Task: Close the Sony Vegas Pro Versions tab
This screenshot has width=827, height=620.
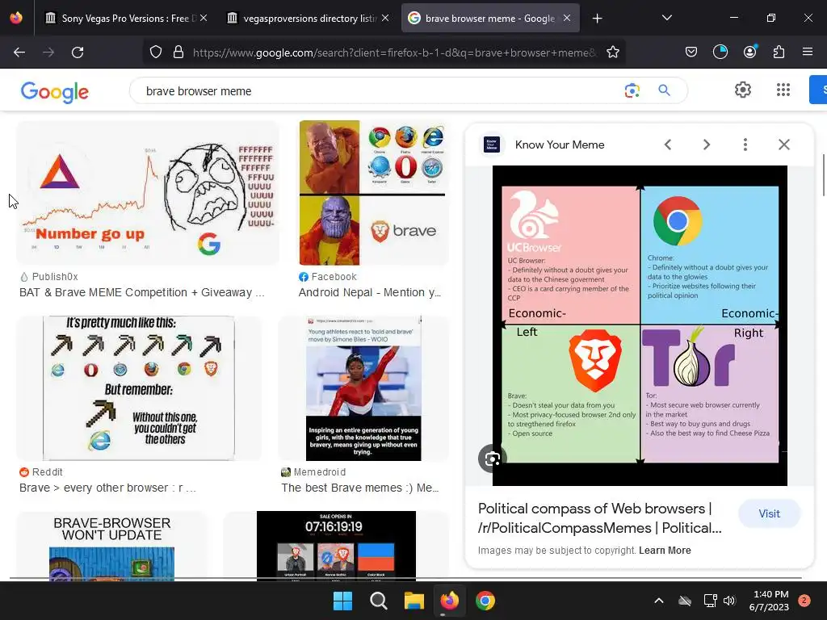Action: coord(204,18)
